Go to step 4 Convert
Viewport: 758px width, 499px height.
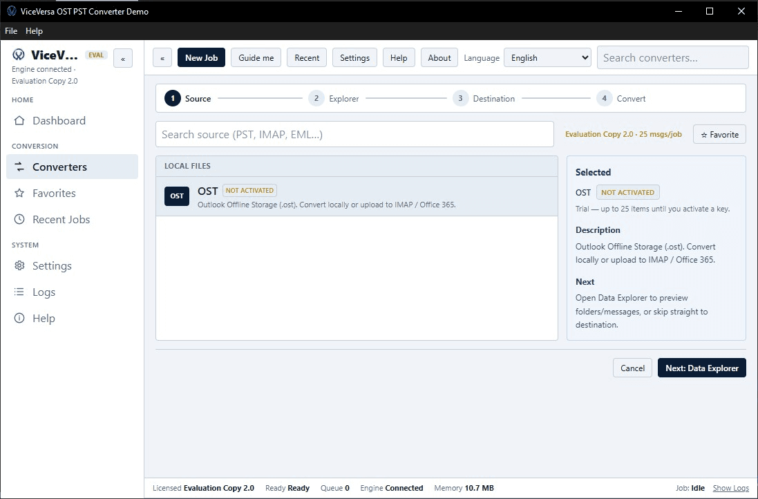point(621,98)
